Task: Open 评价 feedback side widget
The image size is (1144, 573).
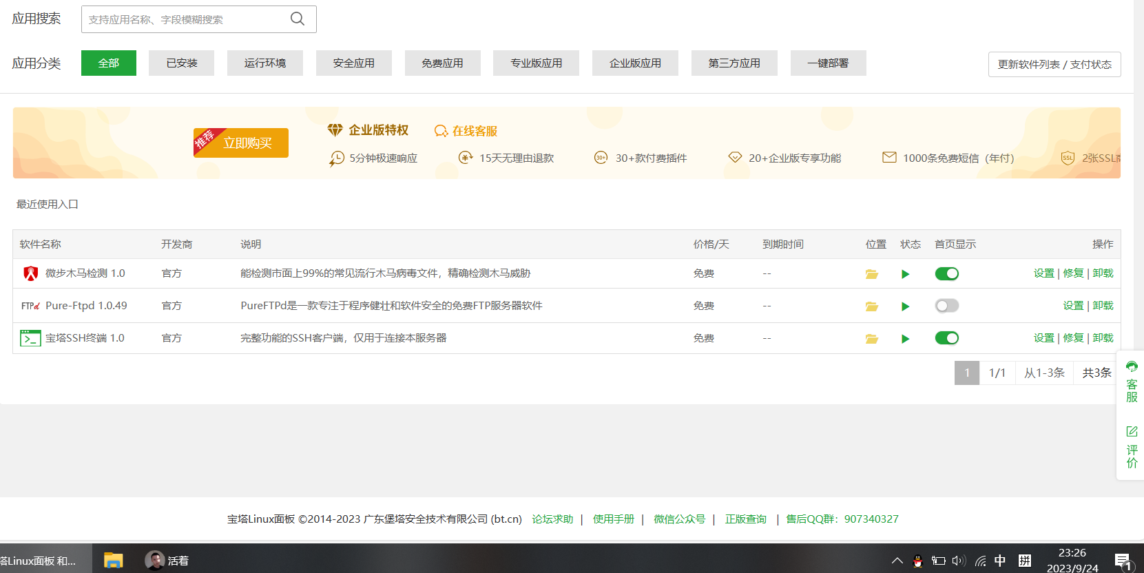Action: 1132,447
